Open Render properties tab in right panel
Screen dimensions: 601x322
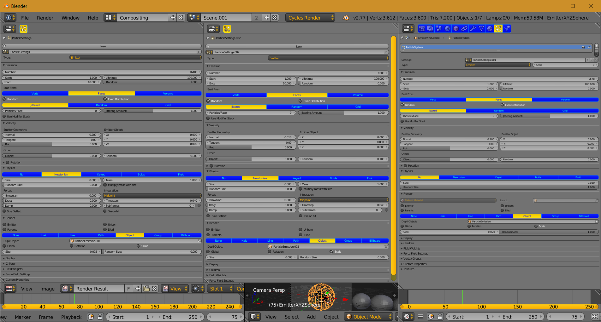(x=421, y=29)
